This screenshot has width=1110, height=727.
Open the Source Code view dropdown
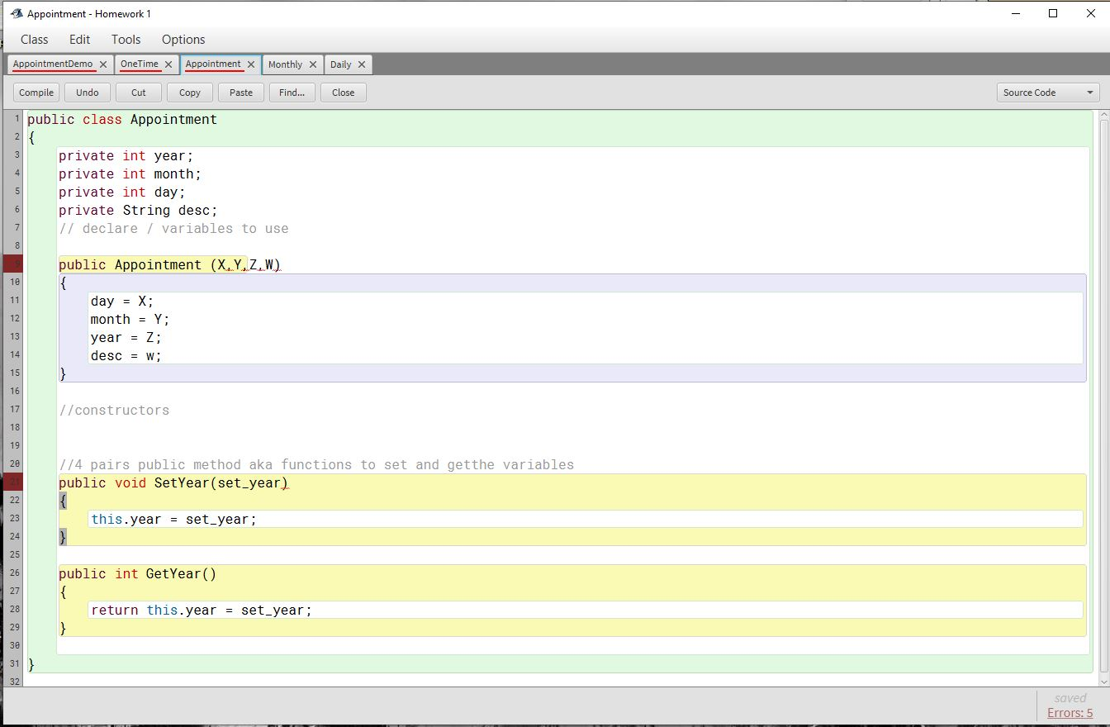pos(1047,93)
